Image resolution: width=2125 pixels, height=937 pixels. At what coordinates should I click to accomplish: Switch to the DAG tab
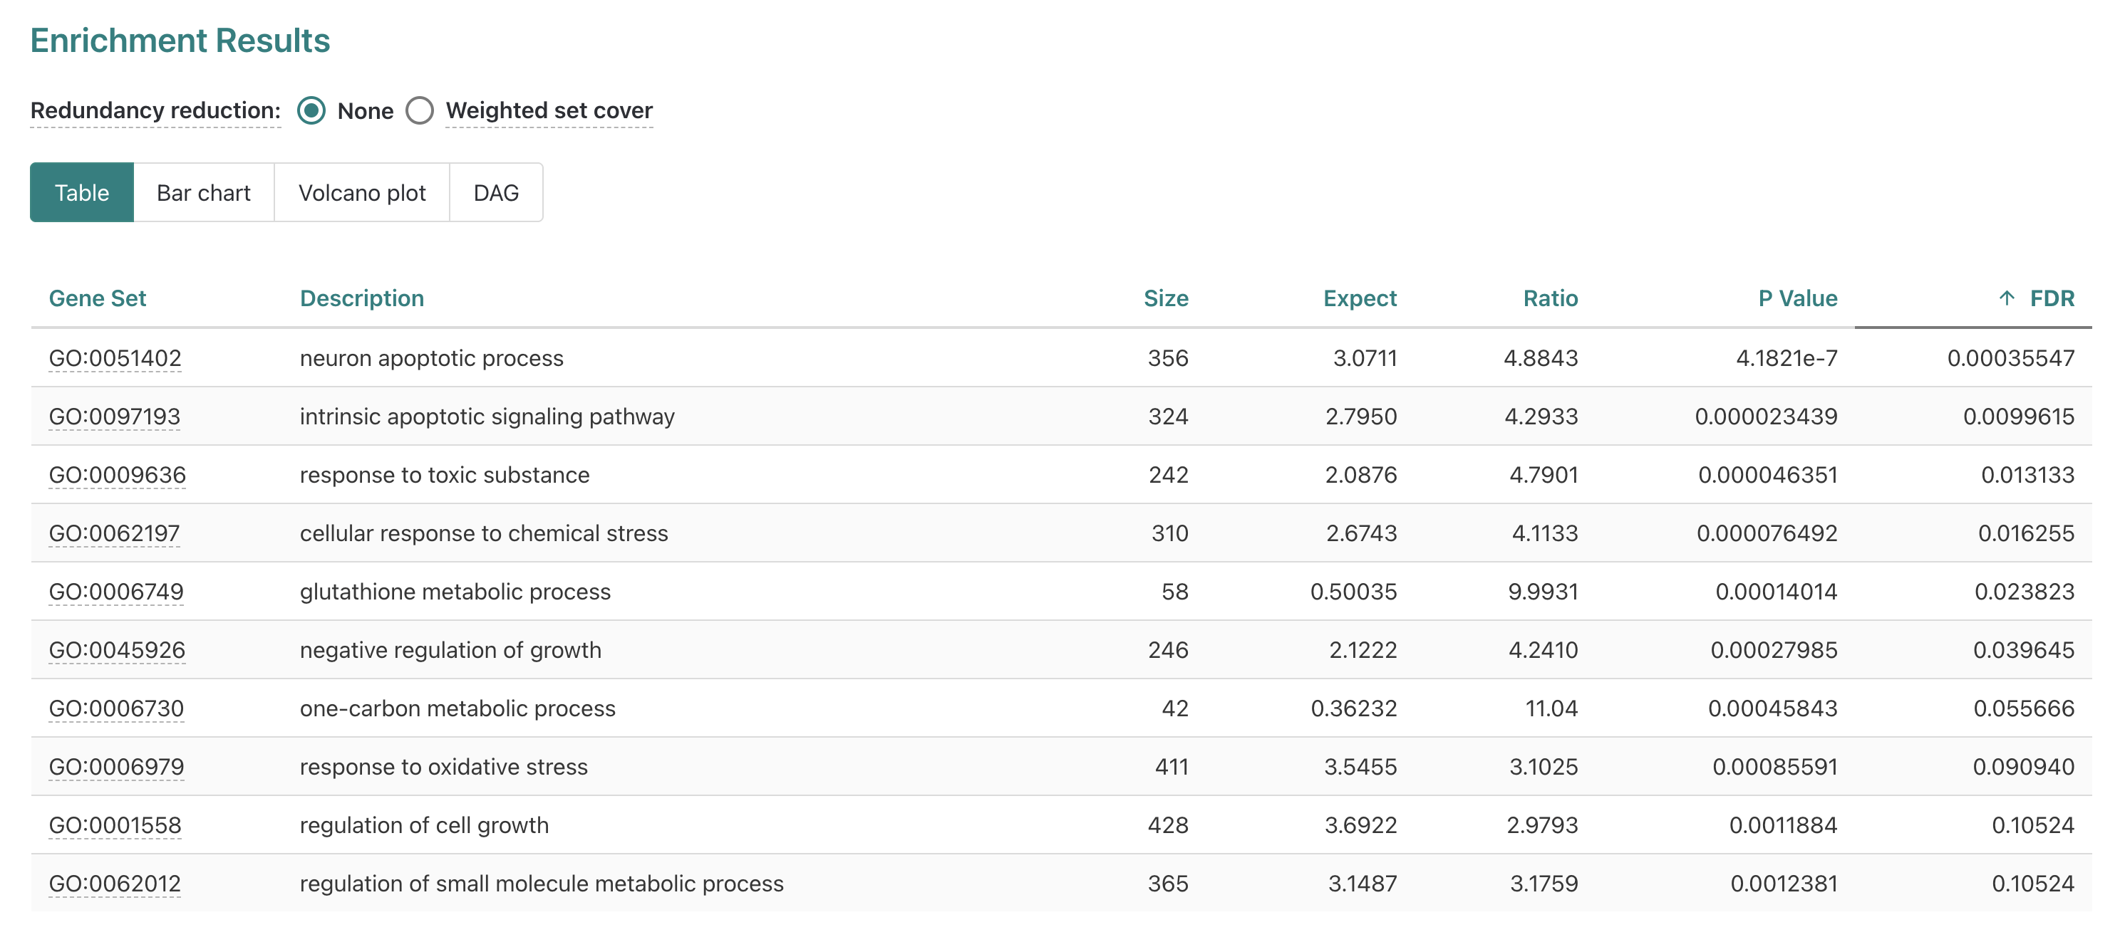[496, 193]
